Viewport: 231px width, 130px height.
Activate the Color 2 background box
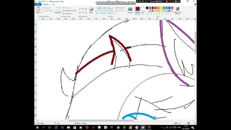click(x=143, y=10)
